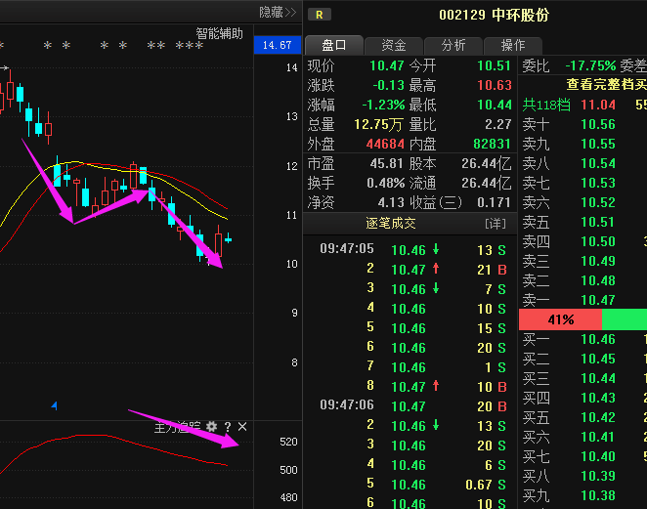This screenshot has width=647, height=509.
Task: Switch to the 操作 tab
Action: [x=512, y=45]
